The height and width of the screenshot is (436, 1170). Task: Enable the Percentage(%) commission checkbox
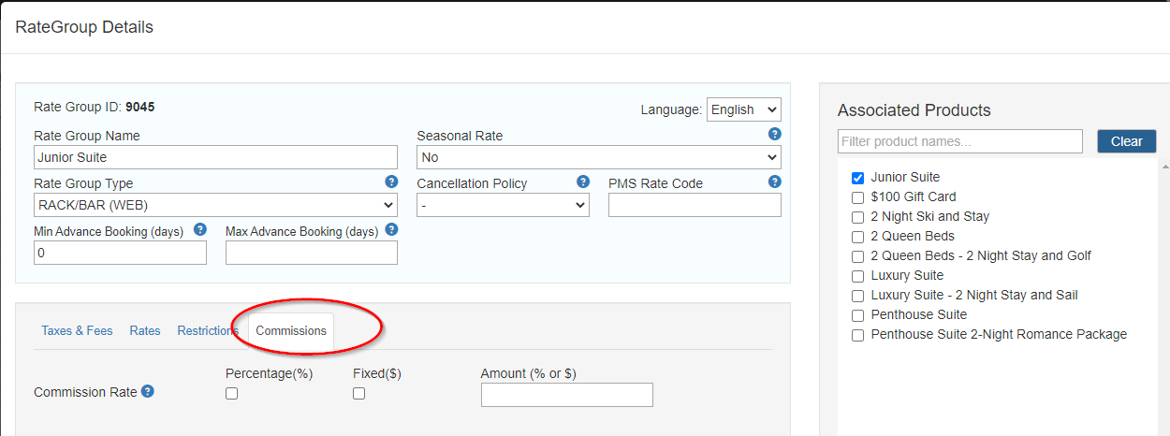point(232,394)
